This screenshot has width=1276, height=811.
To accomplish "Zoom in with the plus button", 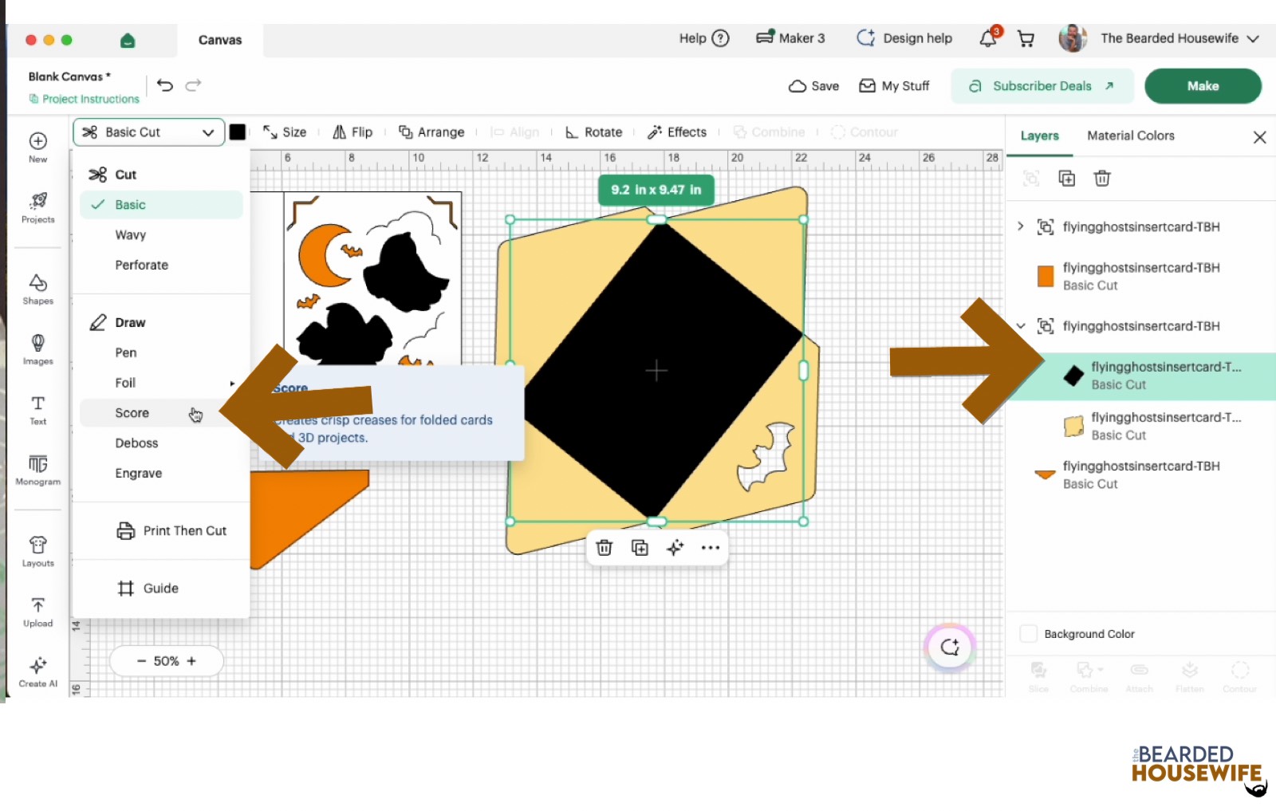I will click(x=191, y=661).
